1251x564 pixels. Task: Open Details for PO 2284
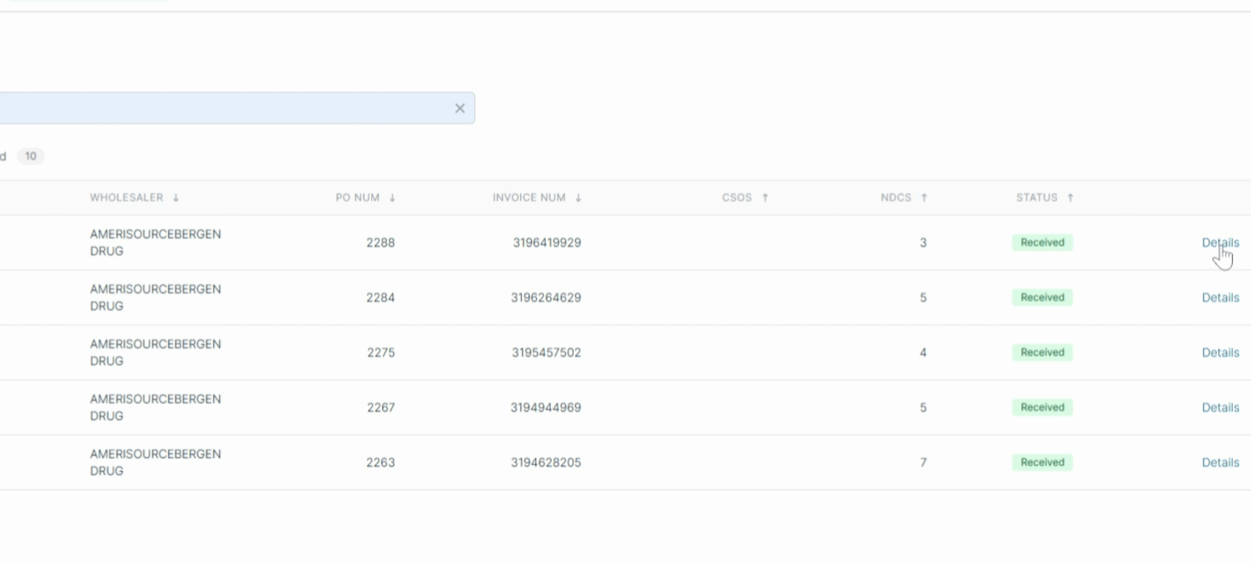coord(1220,297)
